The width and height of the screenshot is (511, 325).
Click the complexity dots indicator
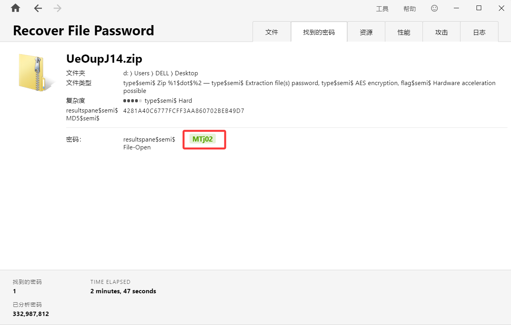pyautogui.click(x=132, y=101)
